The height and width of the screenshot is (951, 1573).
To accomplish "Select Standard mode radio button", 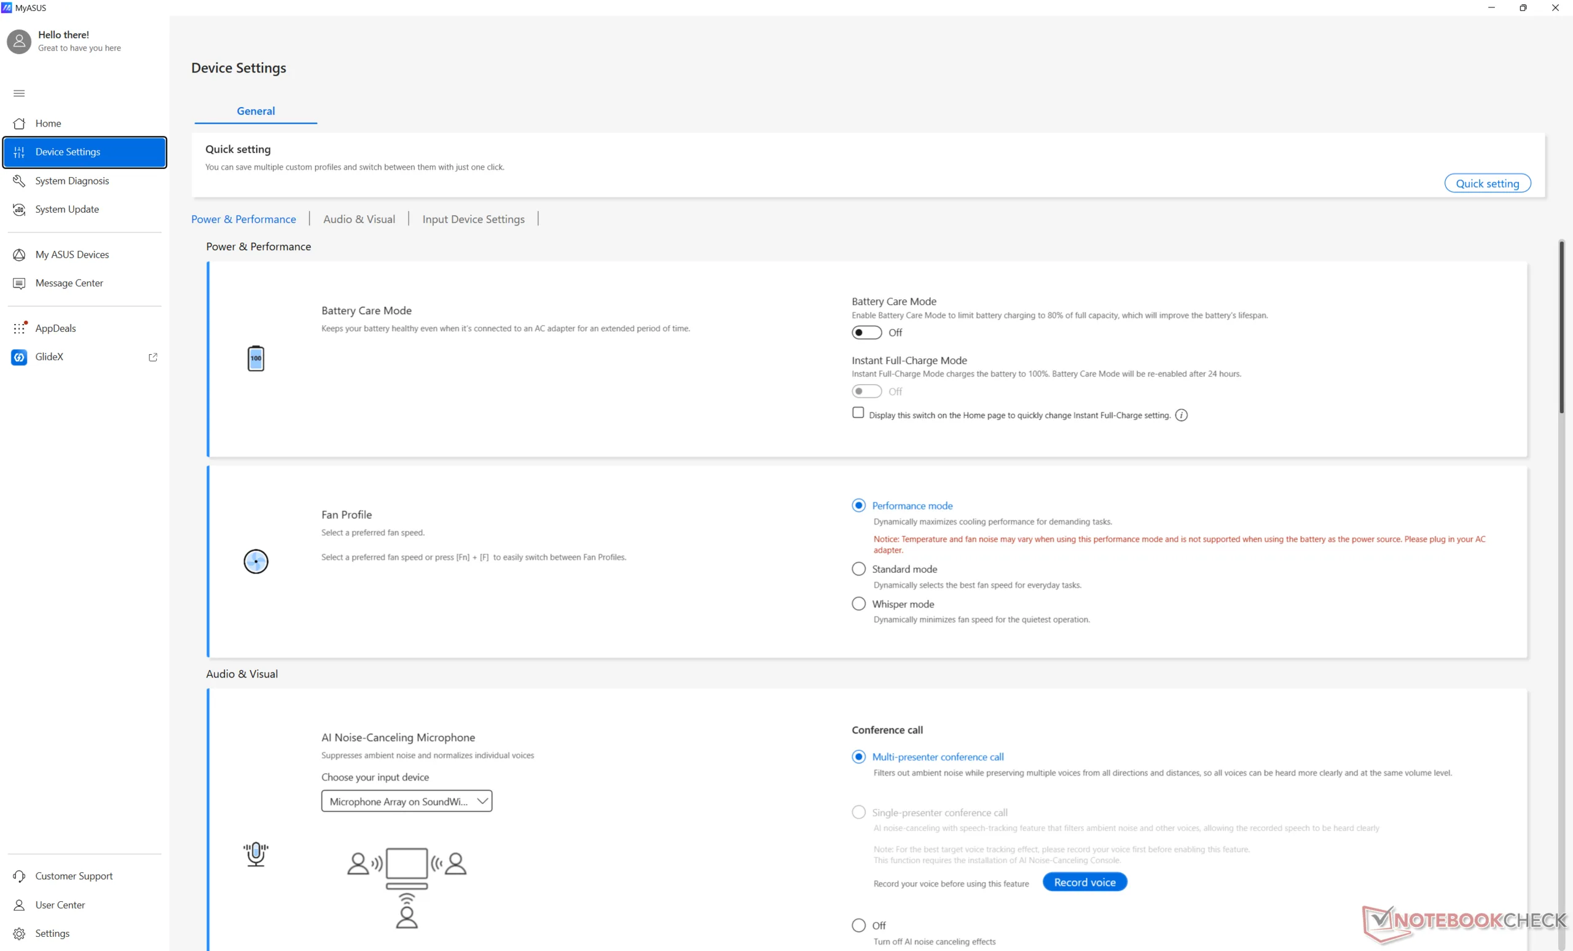I will 858,569.
